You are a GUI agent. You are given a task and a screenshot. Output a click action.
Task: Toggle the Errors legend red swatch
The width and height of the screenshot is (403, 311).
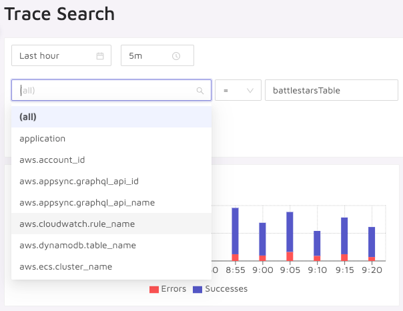coord(154,289)
